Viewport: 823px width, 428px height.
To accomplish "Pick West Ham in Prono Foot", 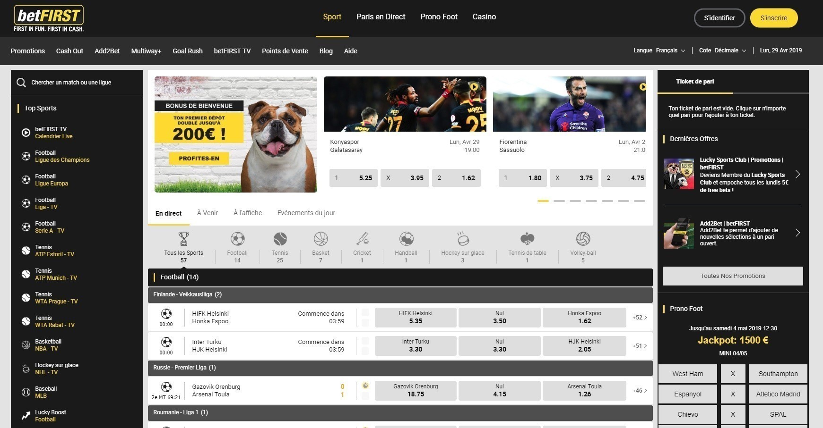I will 688,374.
